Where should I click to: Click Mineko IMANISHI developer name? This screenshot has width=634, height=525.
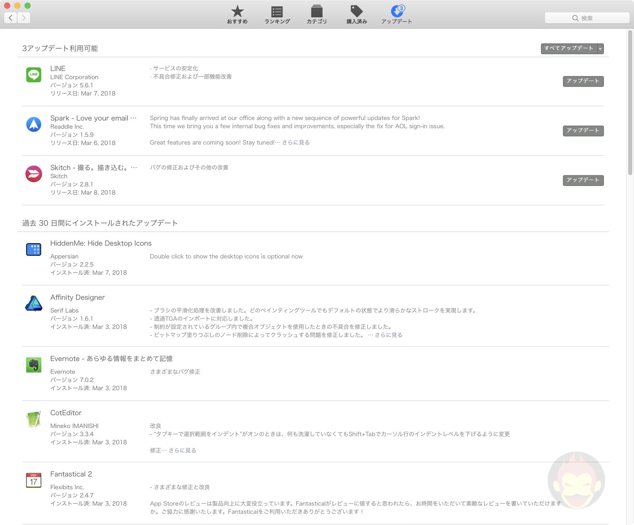coord(74,426)
